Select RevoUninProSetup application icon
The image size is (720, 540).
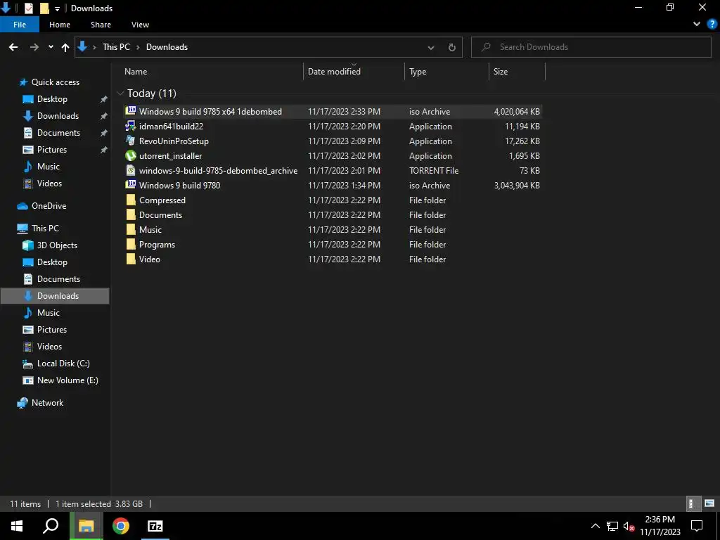pos(131,141)
